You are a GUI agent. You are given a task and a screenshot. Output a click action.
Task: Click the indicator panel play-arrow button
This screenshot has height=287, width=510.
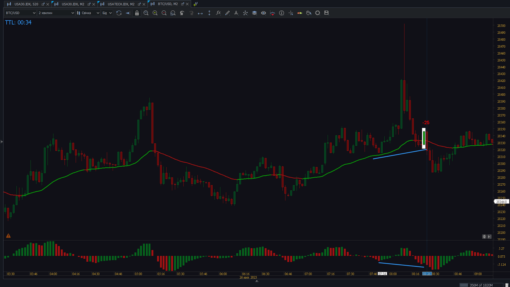coord(489,237)
